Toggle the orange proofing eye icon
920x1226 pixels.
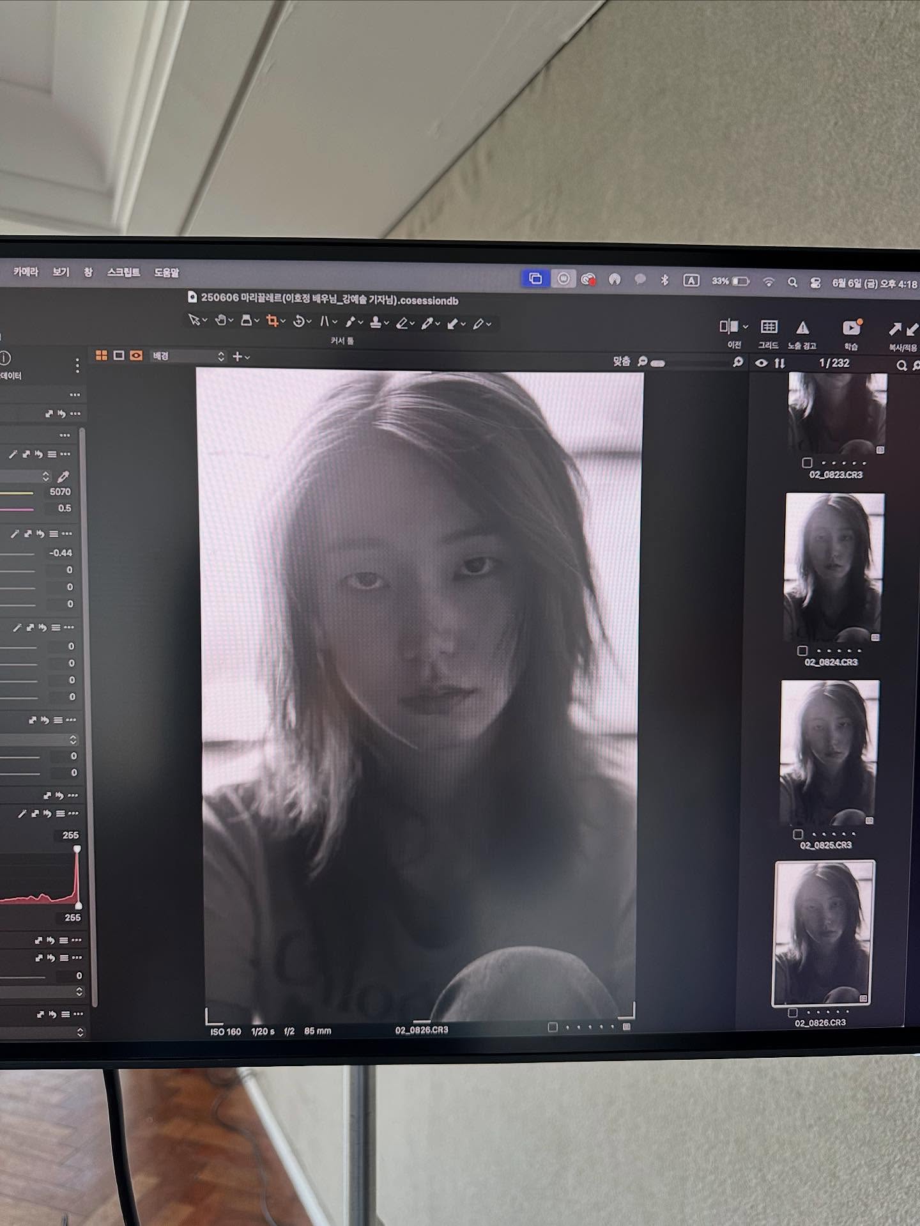click(136, 355)
